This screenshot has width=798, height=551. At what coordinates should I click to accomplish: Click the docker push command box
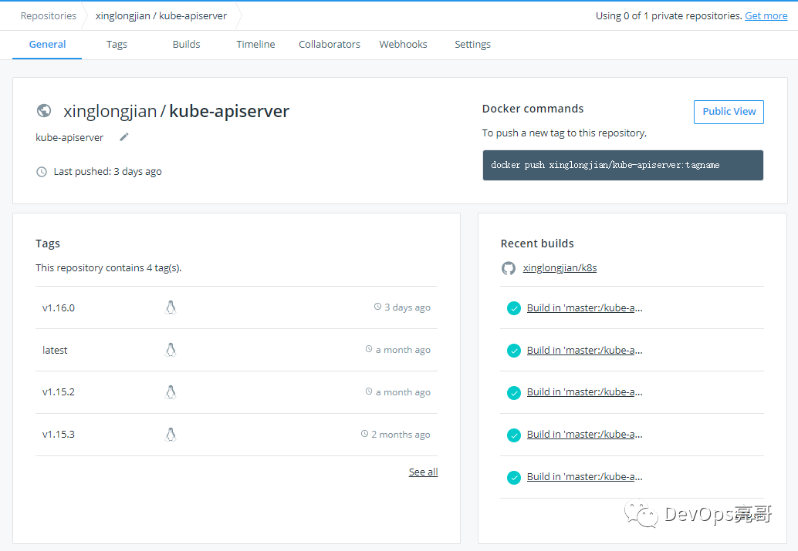pos(623,165)
